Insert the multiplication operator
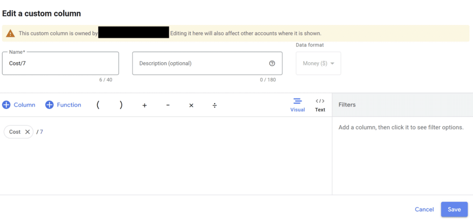473x219 pixels. pos(191,106)
